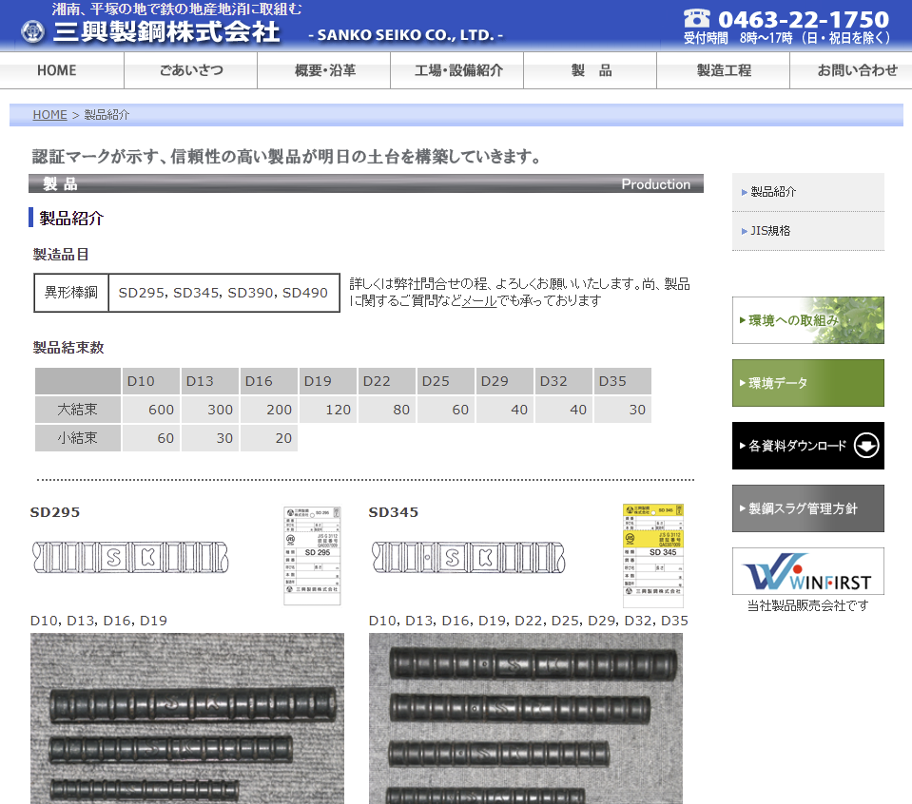Image resolution: width=912 pixels, height=804 pixels.
Task: Click the 各資料ダウンロード black banner
Action: (808, 446)
